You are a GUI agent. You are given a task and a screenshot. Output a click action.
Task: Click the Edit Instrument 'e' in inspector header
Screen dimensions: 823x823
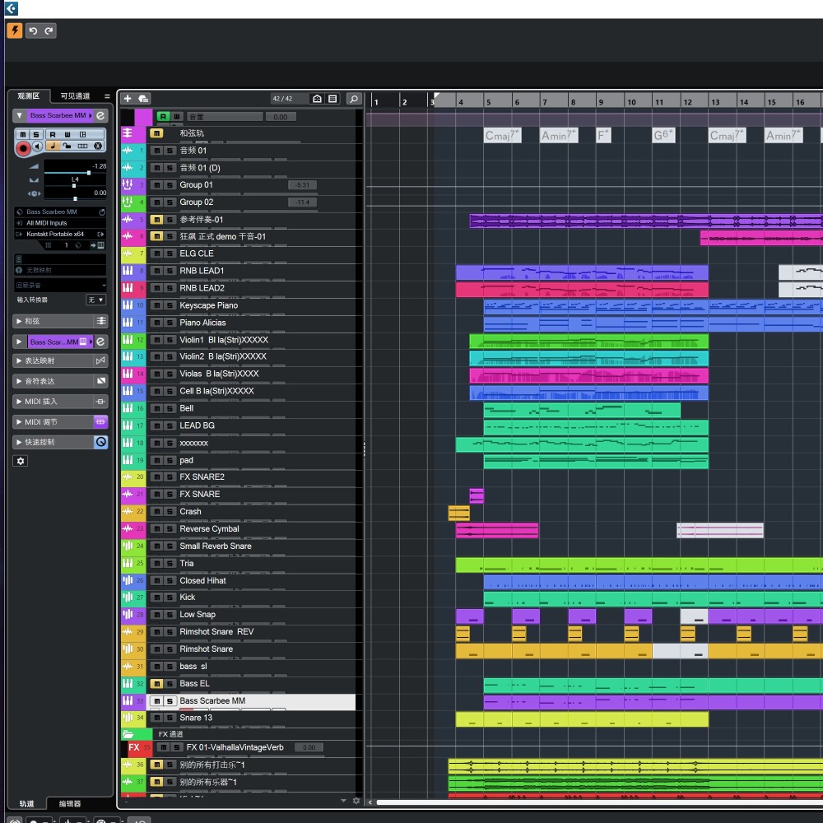point(100,115)
